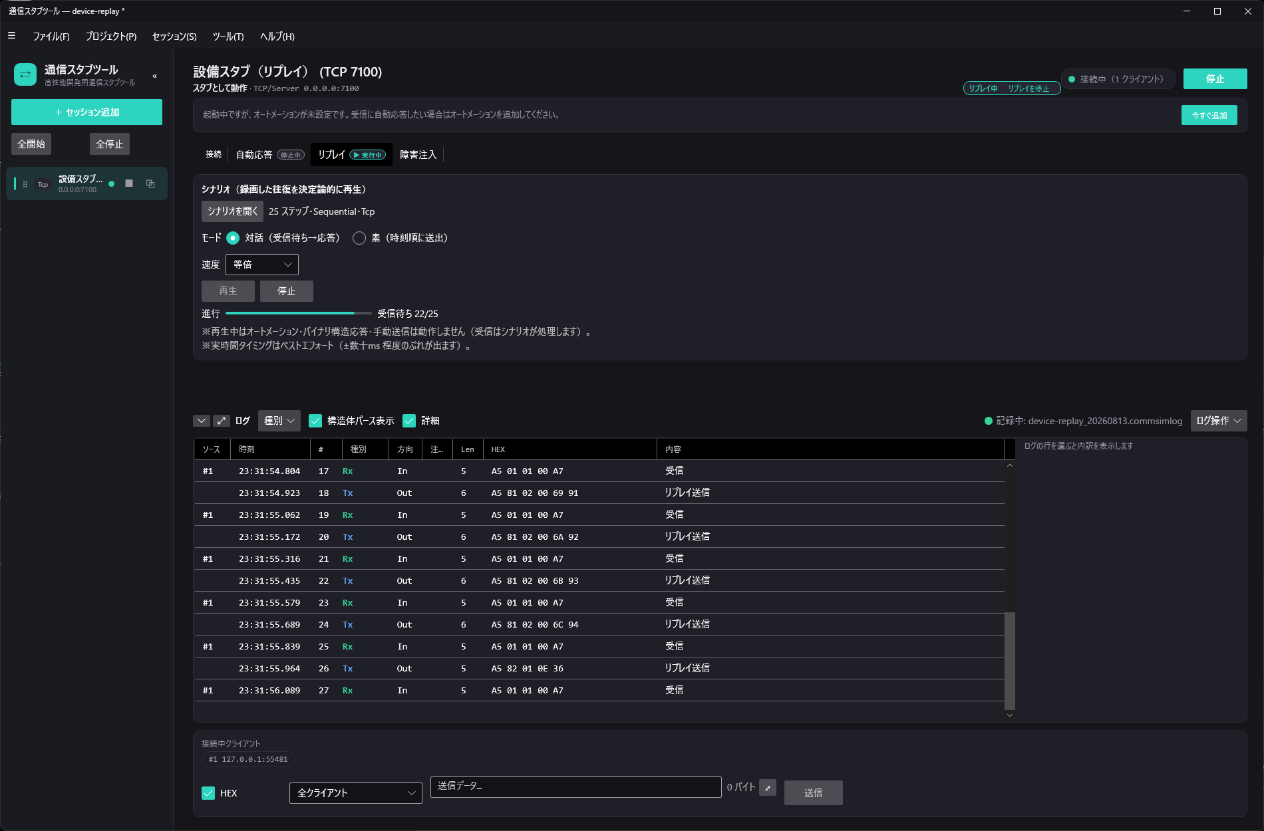Click the replay 進行 progress bar

298,313
